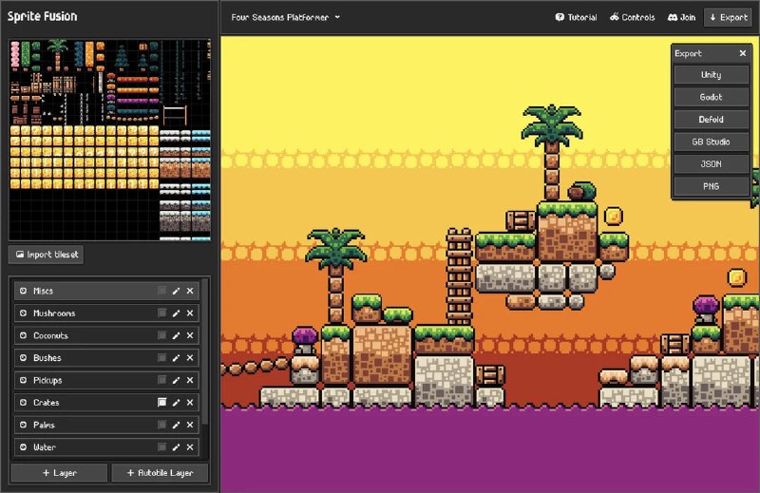
Task: Select the Pickups layer name
Action: coord(47,380)
